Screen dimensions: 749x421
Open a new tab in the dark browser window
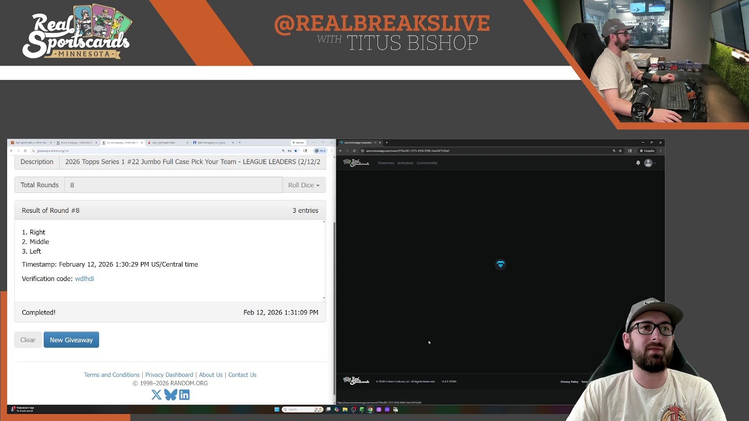(x=386, y=143)
